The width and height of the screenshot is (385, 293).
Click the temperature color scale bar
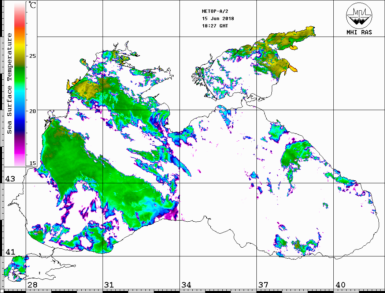point(20,84)
